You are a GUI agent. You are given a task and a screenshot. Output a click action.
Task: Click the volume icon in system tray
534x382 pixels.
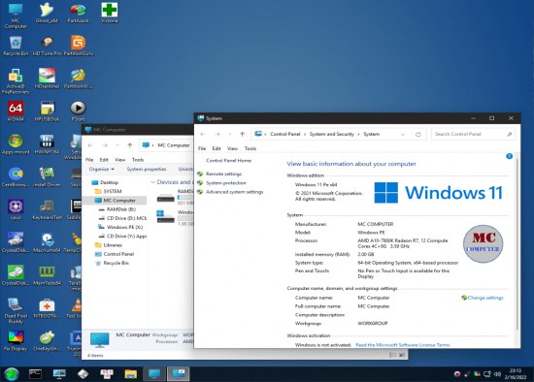click(497, 374)
